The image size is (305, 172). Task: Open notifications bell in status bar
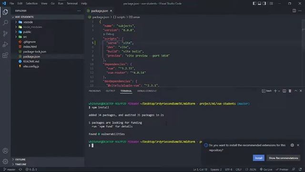coord(300,170)
